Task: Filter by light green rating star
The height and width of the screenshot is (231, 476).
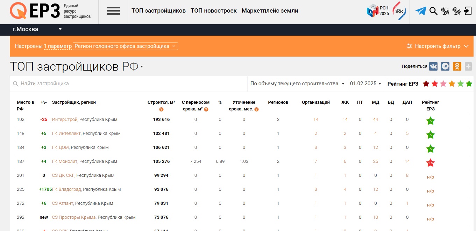Action: click(x=460, y=84)
